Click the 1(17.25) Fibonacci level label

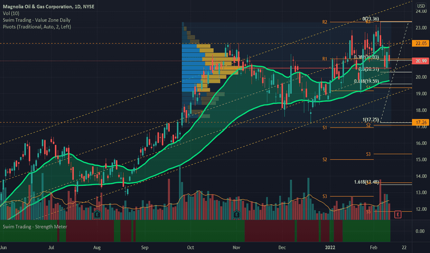371,120
